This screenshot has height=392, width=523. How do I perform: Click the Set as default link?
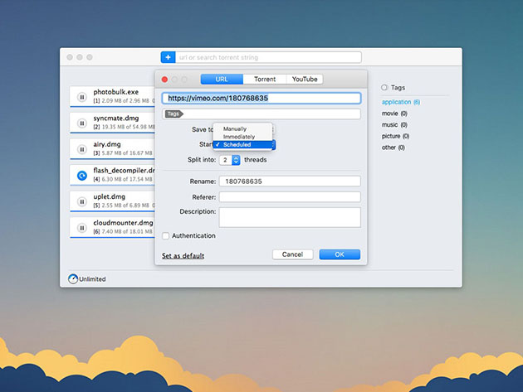183,256
